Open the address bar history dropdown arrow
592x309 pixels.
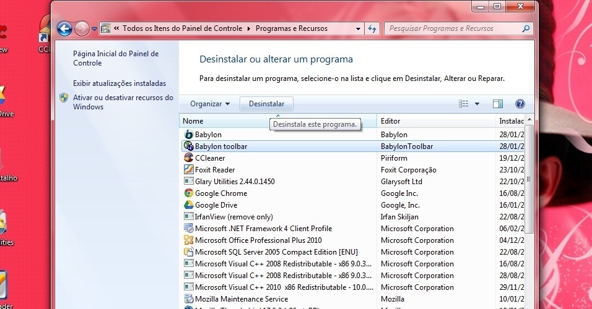click(358, 28)
